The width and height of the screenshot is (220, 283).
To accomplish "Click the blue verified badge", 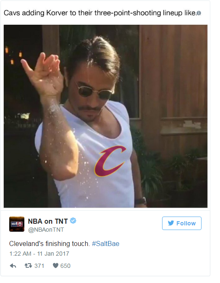I will [73, 221].
